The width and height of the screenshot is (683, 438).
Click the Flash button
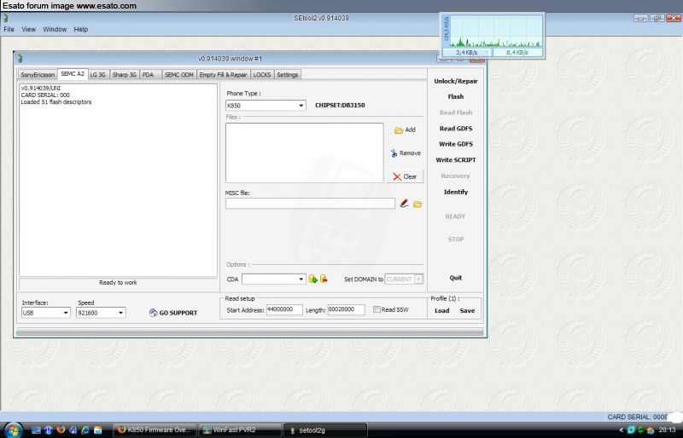456,96
